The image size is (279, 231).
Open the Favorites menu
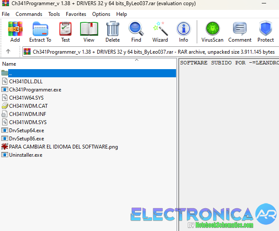(76, 14)
